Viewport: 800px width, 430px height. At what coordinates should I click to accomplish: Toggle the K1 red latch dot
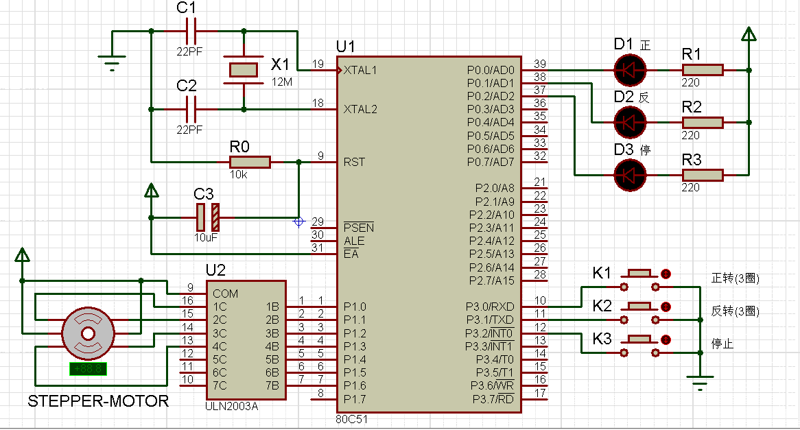coord(666,274)
